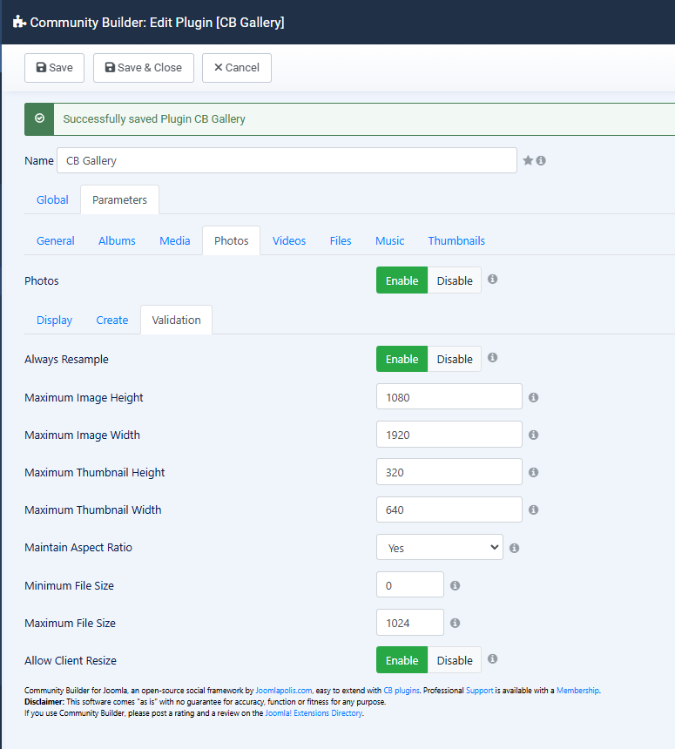Disable Always Resample
This screenshot has height=749, width=675.
coord(455,359)
